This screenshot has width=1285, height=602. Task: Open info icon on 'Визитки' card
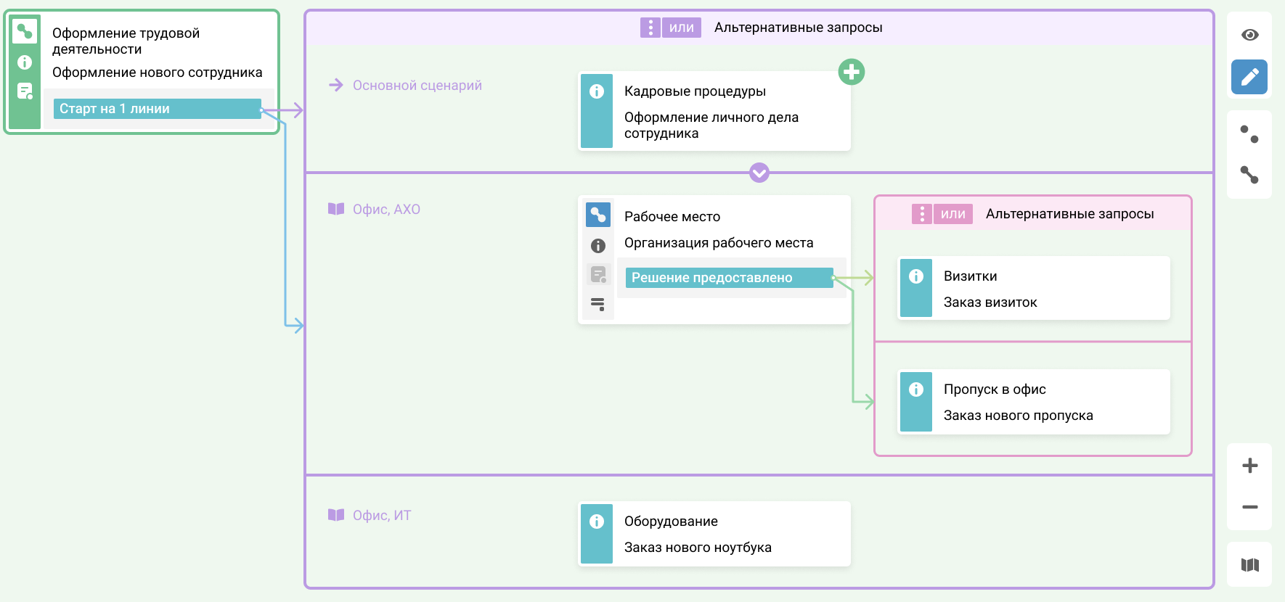point(916,276)
